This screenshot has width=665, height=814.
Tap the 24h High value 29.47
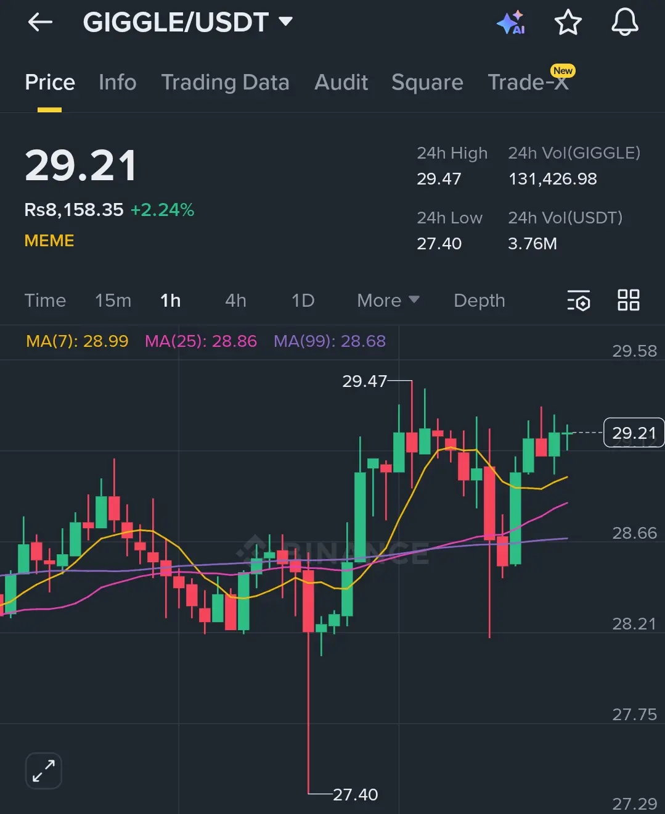pos(439,179)
